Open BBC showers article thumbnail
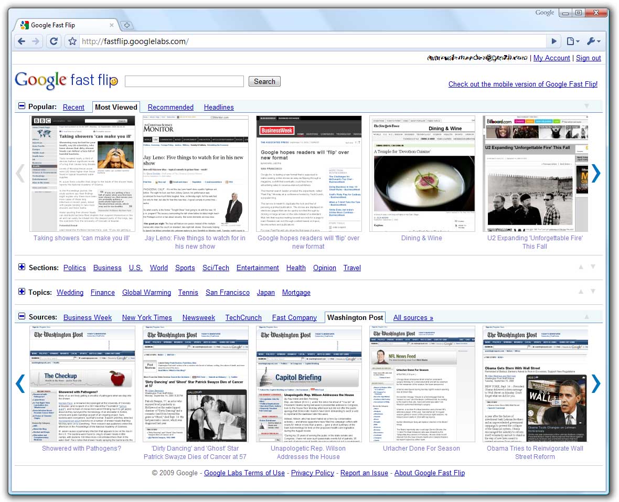 82,174
